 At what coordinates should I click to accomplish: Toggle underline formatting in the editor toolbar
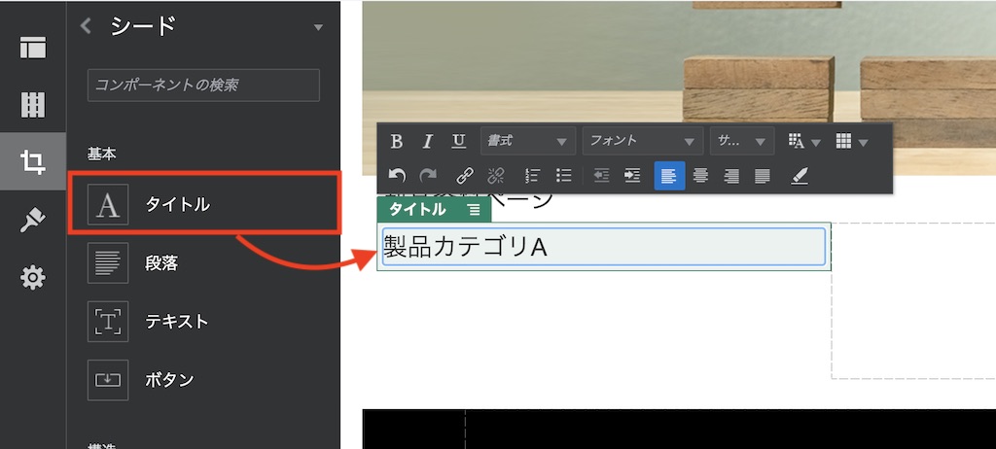[459, 141]
